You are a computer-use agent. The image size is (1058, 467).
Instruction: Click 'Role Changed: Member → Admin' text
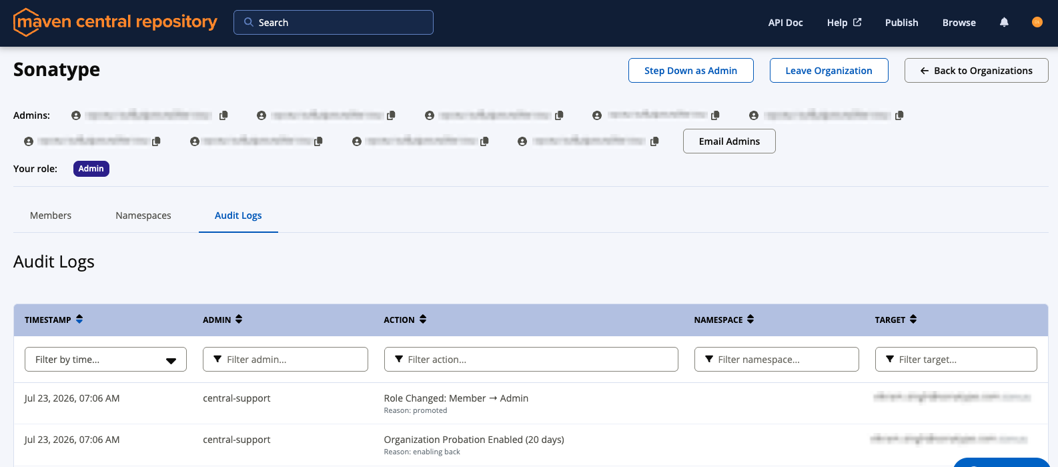tap(456, 398)
